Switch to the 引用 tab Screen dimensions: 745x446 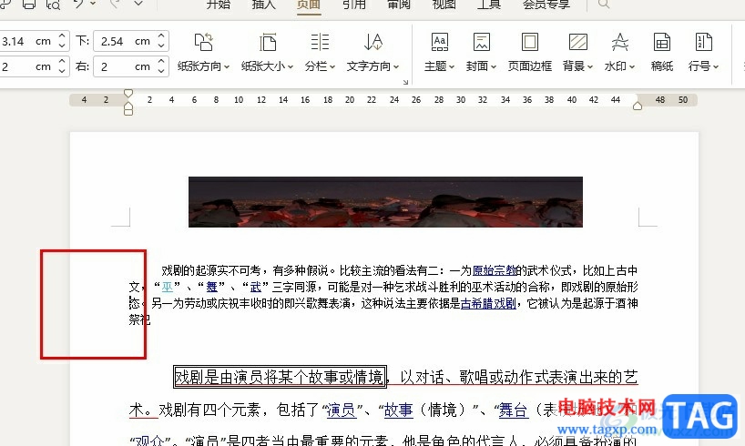[x=354, y=5]
